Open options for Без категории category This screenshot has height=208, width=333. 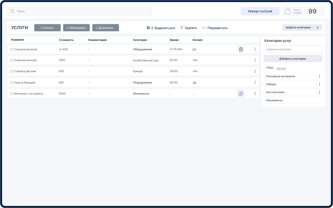click(319, 92)
